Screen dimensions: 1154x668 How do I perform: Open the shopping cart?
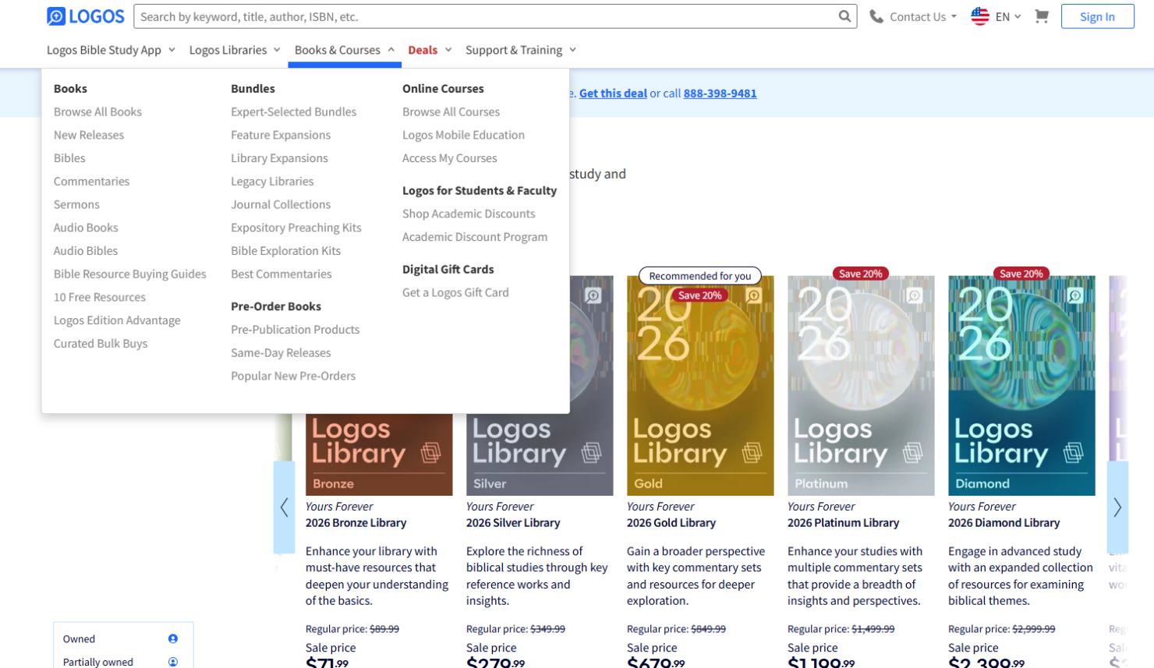[1042, 16]
